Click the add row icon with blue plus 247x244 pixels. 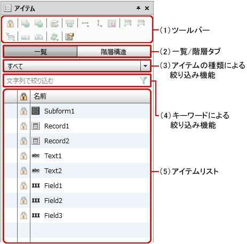(x=128, y=23)
